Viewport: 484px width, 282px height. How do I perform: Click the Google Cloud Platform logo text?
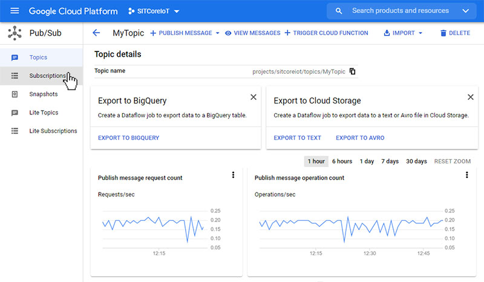[73, 11]
